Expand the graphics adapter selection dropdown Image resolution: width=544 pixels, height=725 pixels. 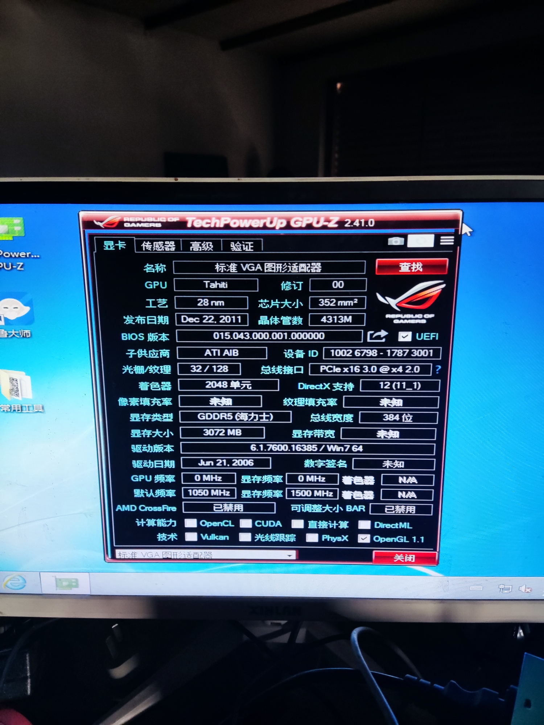[x=290, y=555]
